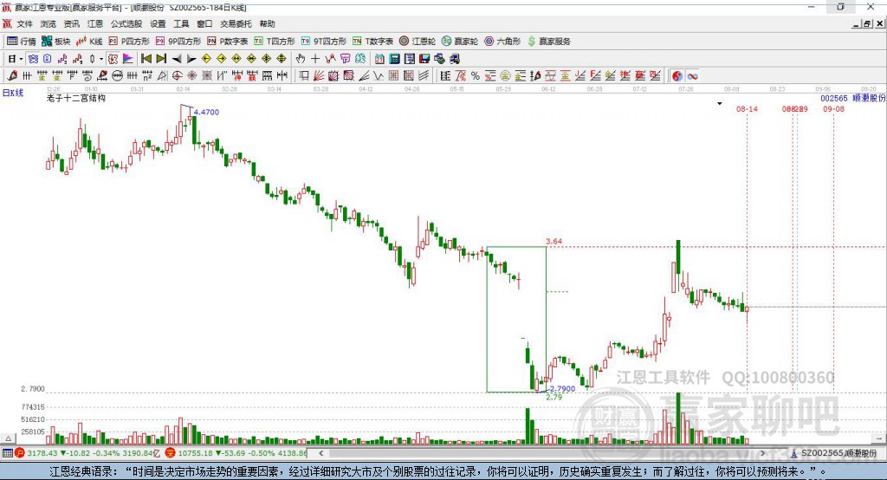This screenshot has width=887, height=480.
Task: Open the calculator icon
Action: [394, 59]
